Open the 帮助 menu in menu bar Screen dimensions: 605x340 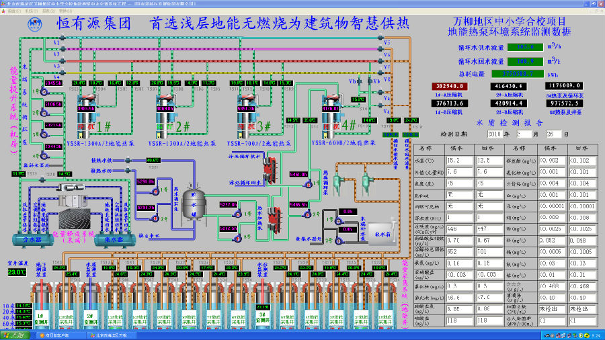click(63, 11)
